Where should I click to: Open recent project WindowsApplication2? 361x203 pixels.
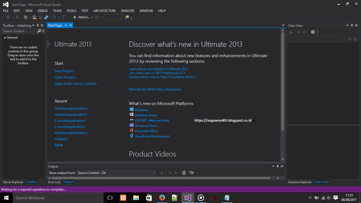pyautogui.click(x=71, y=108)
